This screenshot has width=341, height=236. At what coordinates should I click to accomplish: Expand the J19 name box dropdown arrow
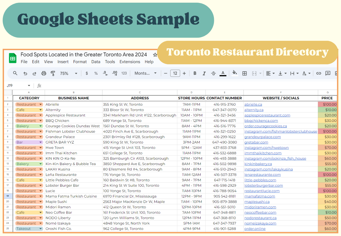point(29,86)
